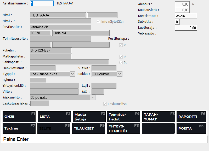Click the LISTA F2 button
This screenshot has height=151, width=209.
click(54, 117)
